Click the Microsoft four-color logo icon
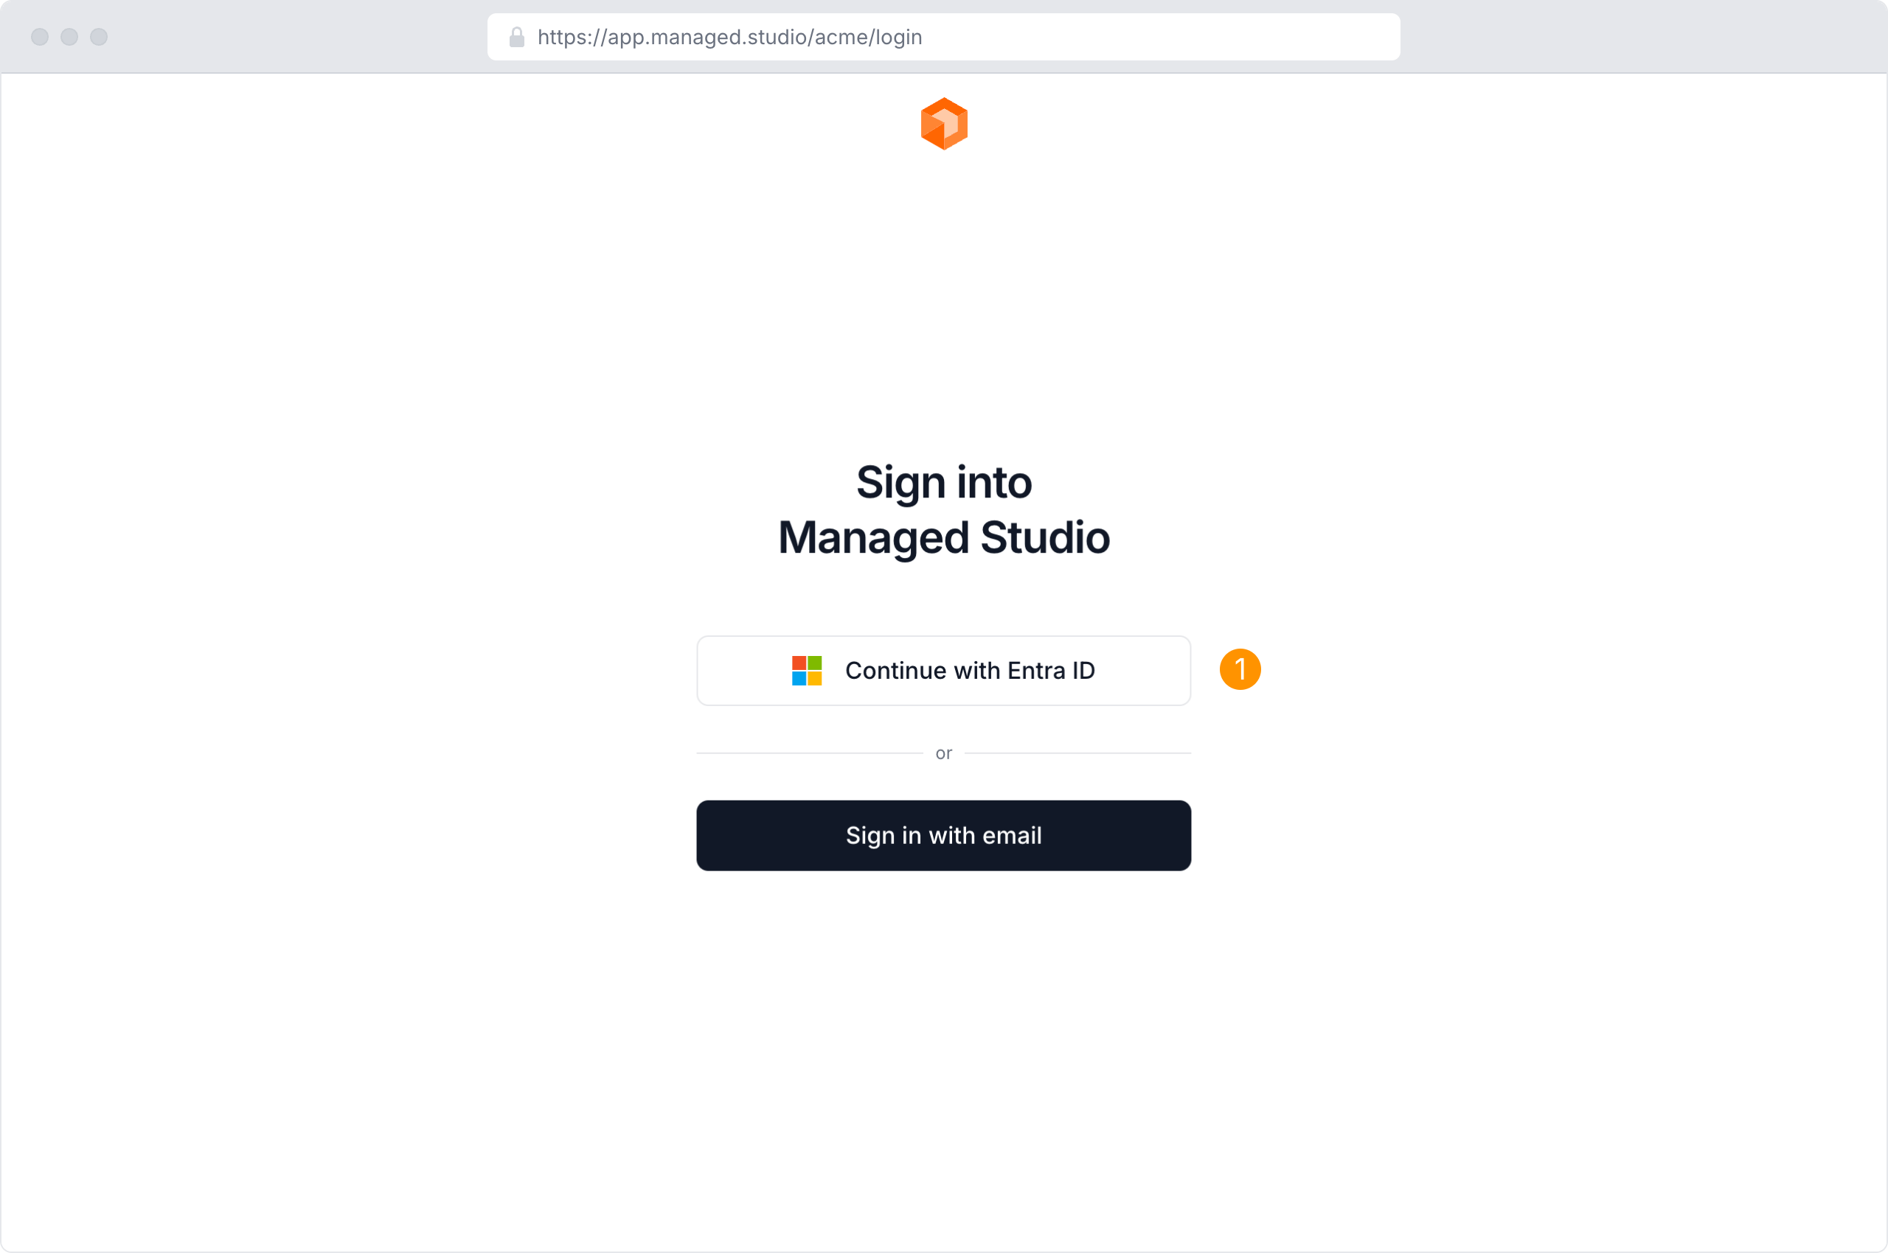Viewport: 1888px width, 1253px height. click(x=806, y=671)
